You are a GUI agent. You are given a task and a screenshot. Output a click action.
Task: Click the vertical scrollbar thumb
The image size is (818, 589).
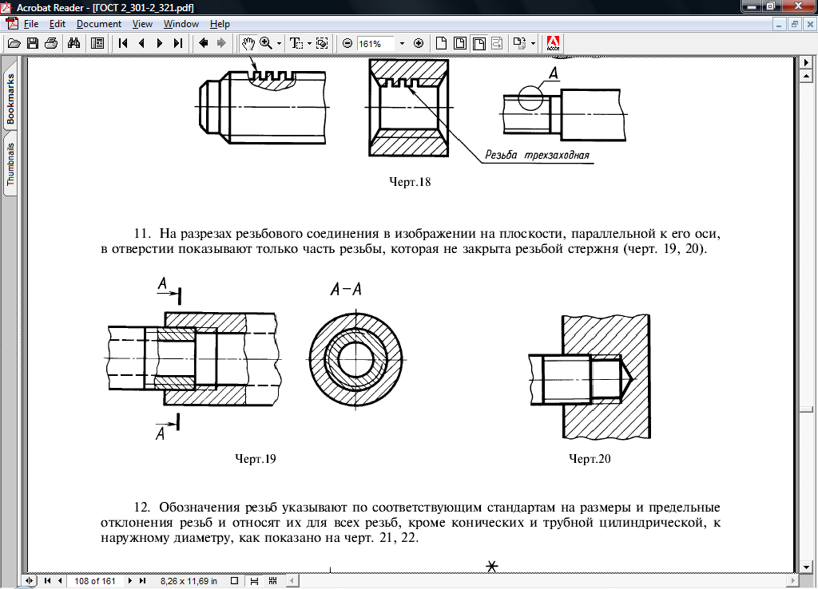tap(807, 409)
